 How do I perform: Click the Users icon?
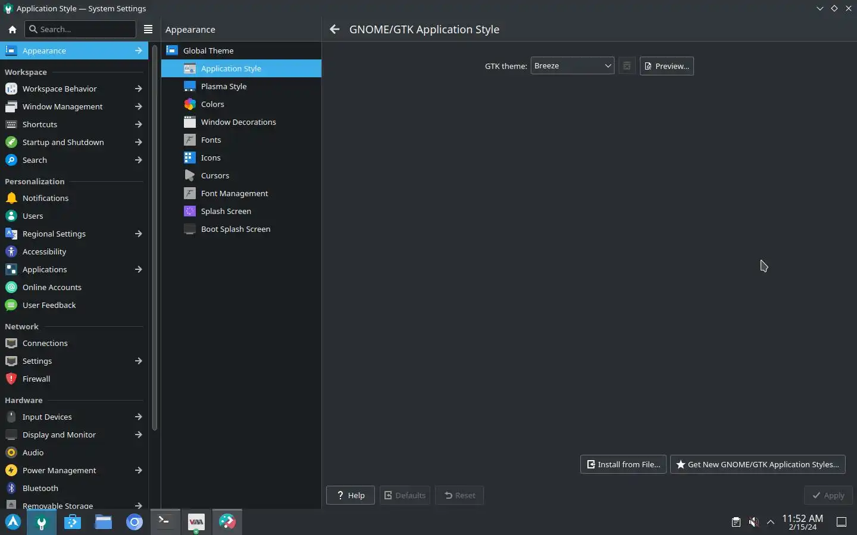tap(11, 216)
